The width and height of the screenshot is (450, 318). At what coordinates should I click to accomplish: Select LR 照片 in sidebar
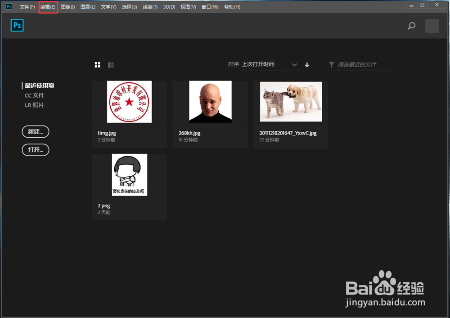point(35,105)
